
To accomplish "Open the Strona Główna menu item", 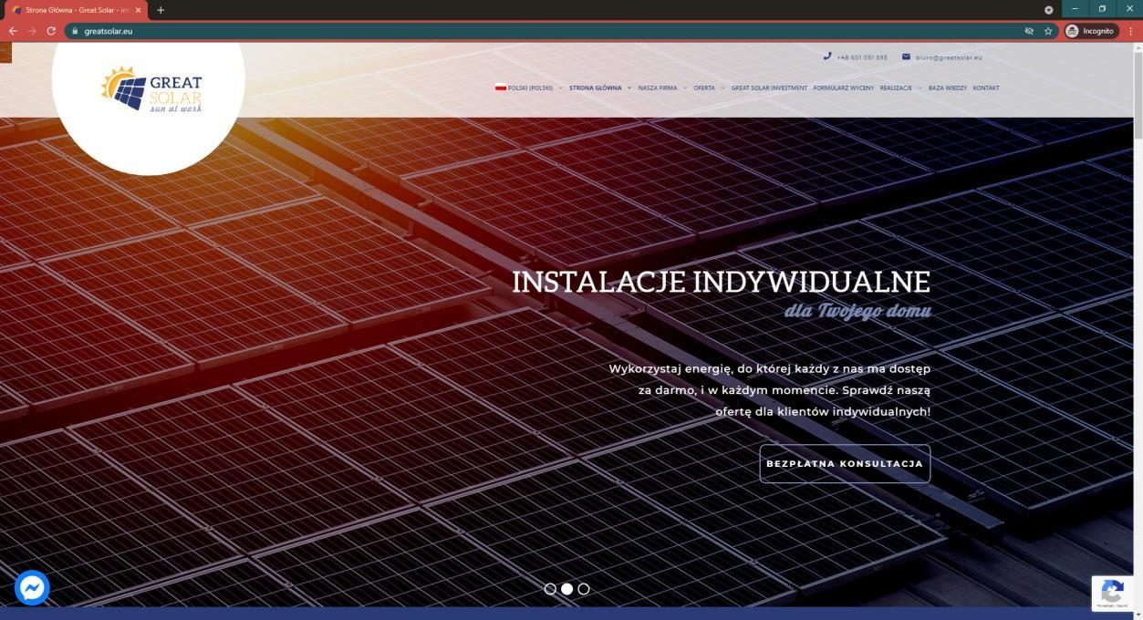I will click(595, 88).
